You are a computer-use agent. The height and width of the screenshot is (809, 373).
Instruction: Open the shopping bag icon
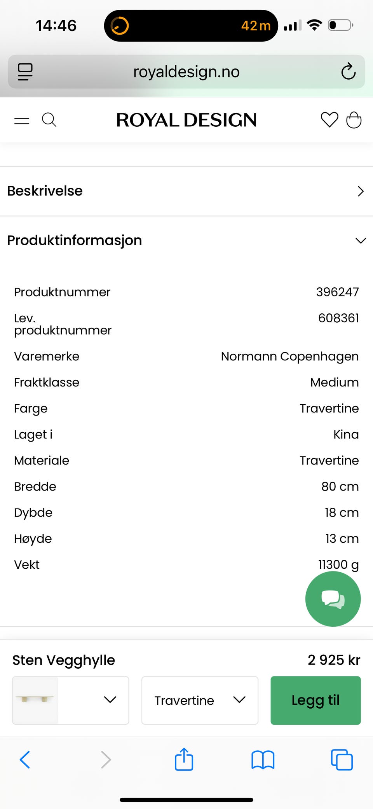point(354,120)
